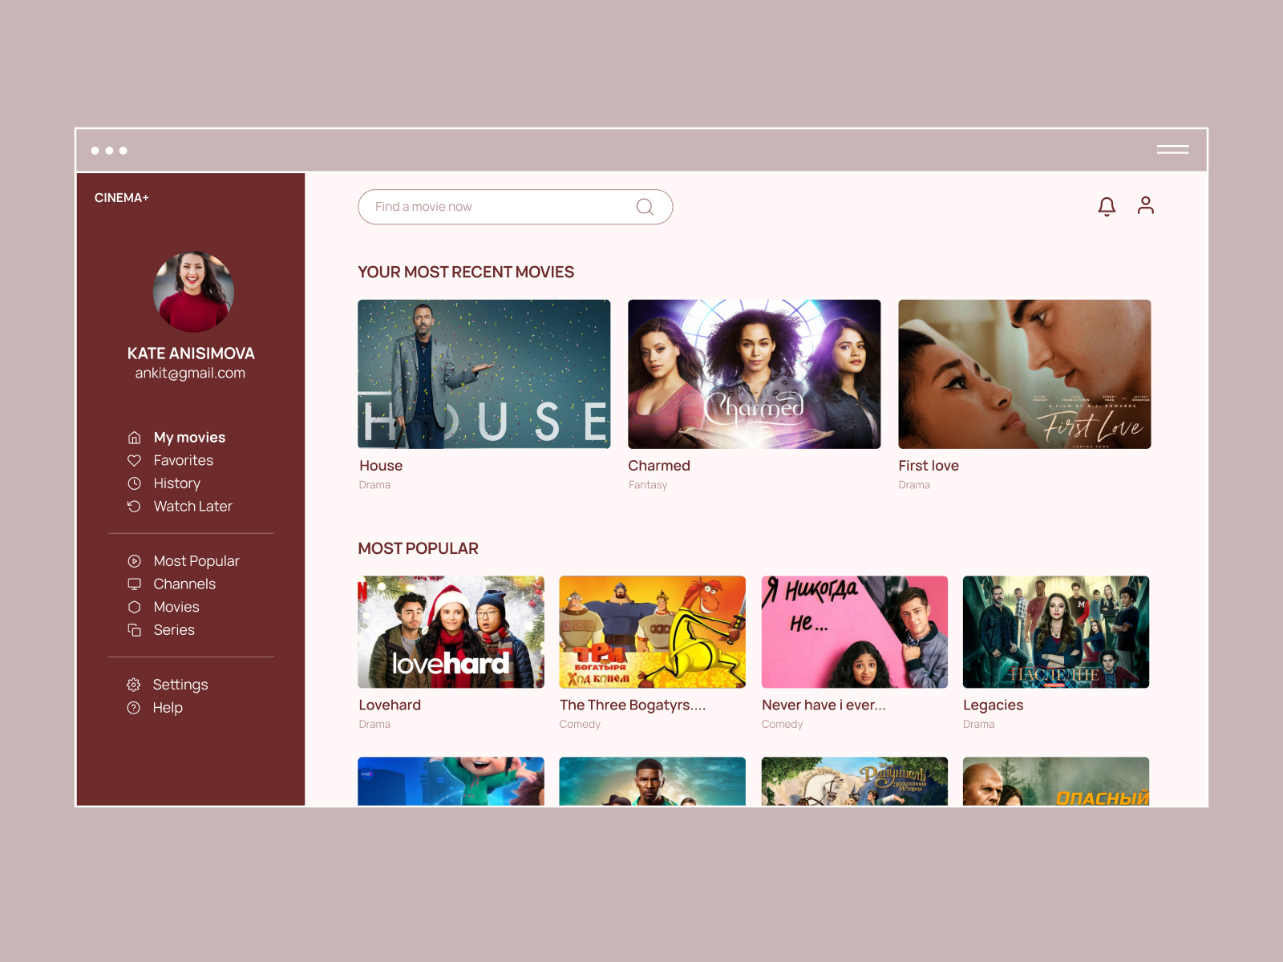Click the heart icon beside Favorites
This screenshot has height=962, width=1283.
point(134,460)
